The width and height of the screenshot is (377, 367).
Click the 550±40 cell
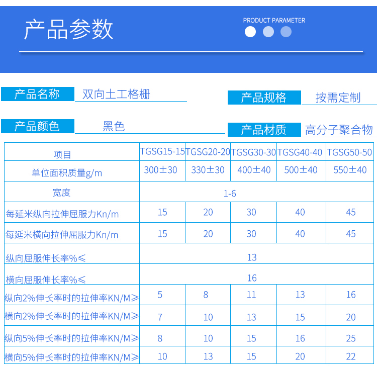point(350,170)
